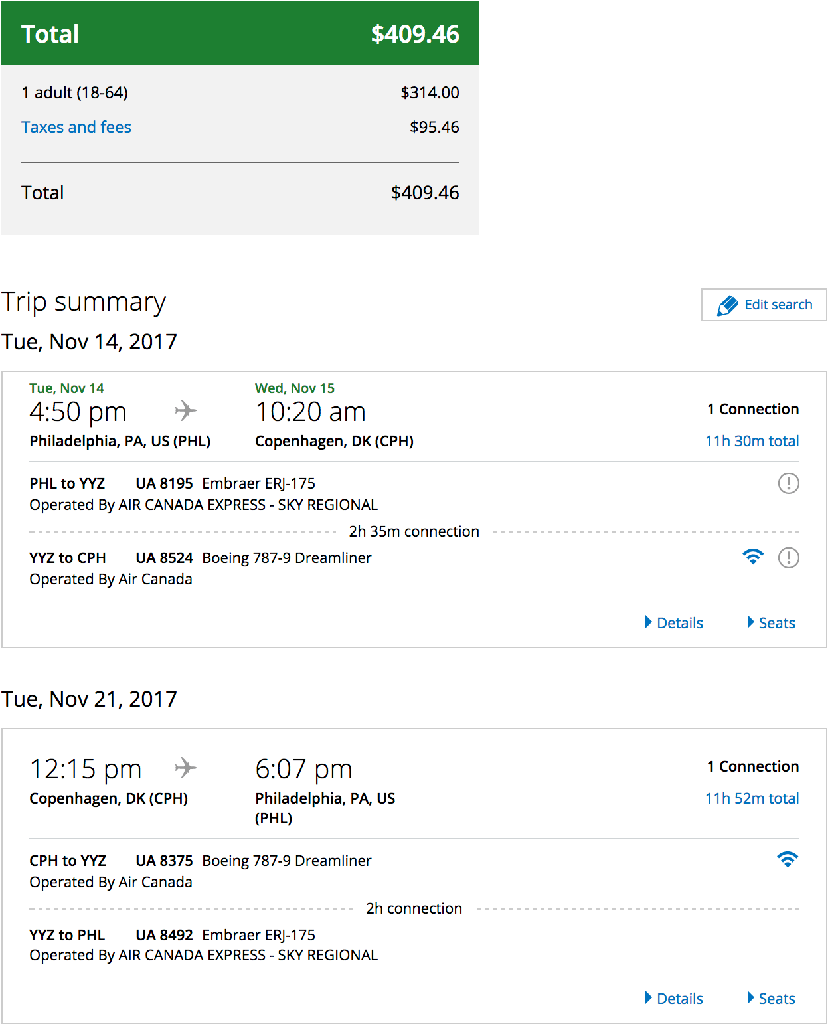Click Wi-Fi icon on UA 8524 flight
834x1028 pixels.
pyautogui.click(x=753, y=557)
